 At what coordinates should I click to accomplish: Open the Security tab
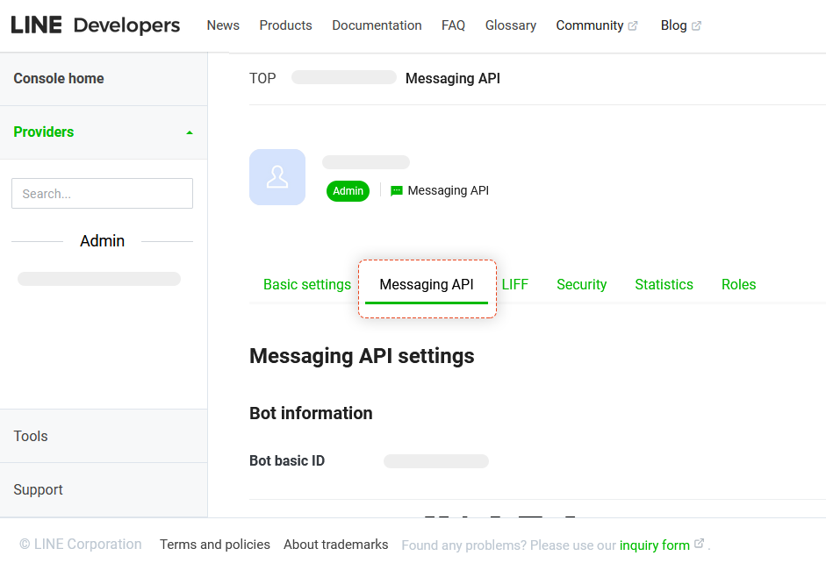582,285
